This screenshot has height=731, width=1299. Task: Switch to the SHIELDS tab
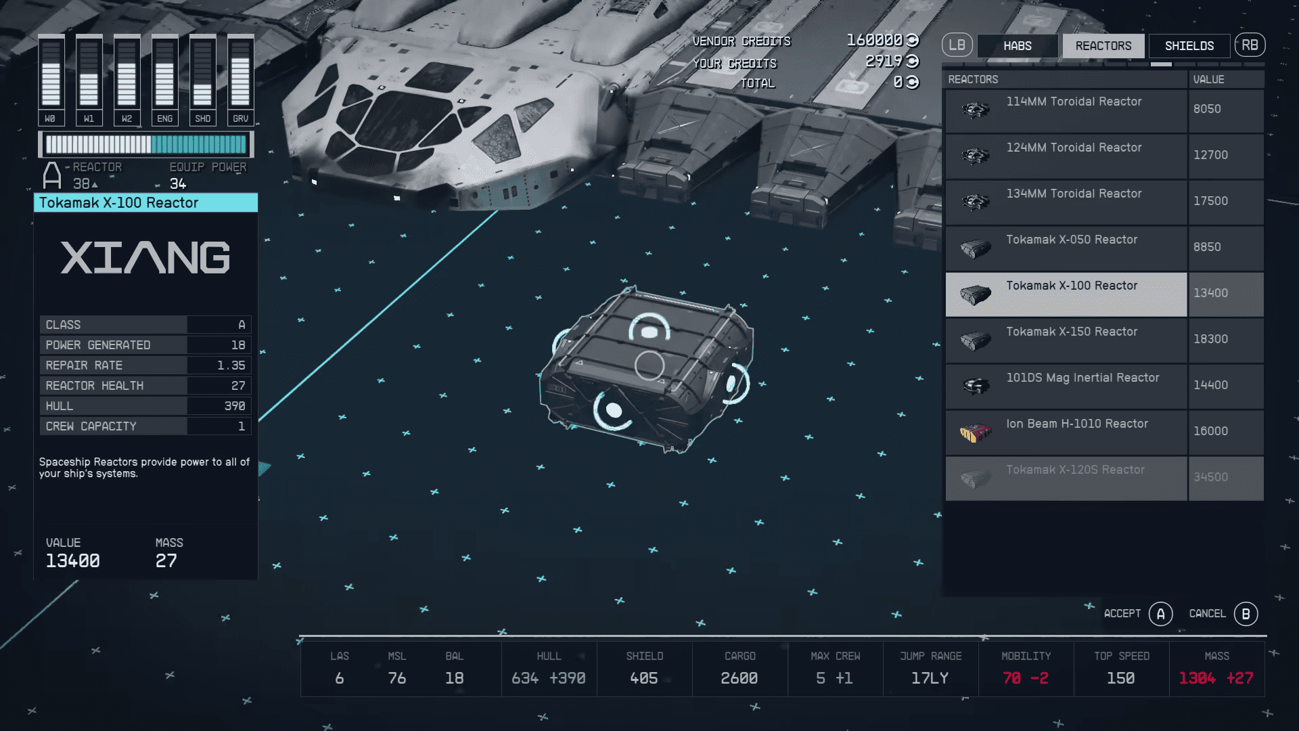click(x=1189, y=45)
